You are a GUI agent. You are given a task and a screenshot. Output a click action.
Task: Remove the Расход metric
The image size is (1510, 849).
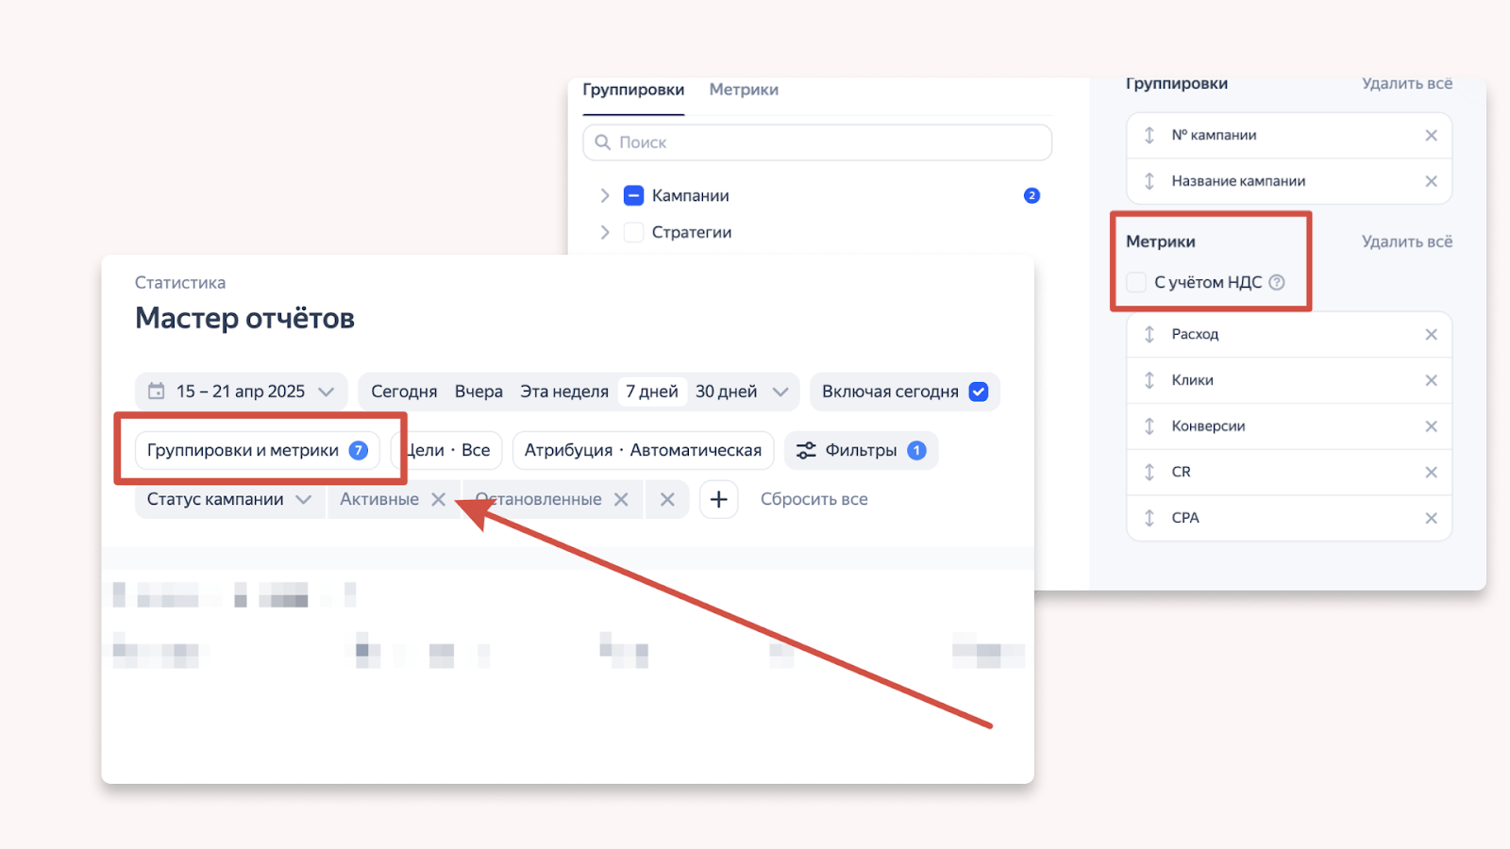pyautogui.click(x=1431, y=334)
